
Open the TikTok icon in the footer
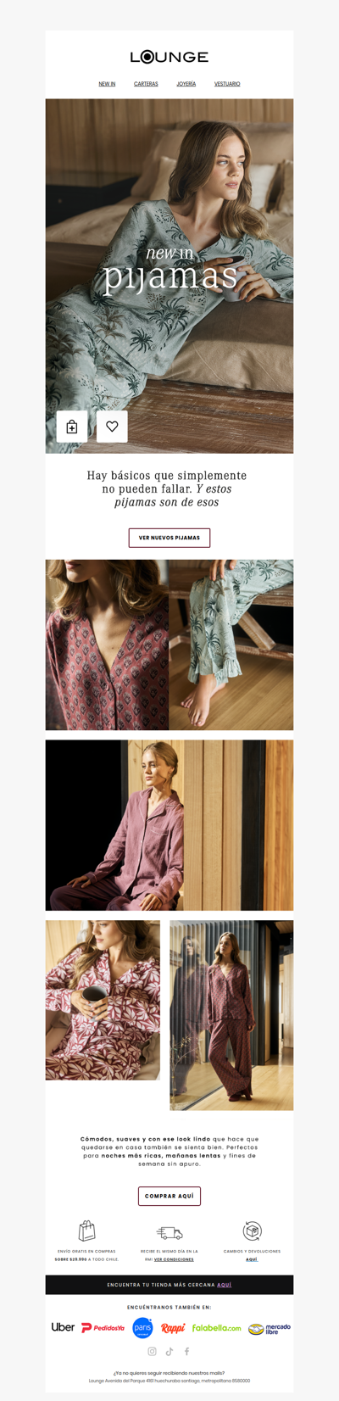click(169, 1352)
